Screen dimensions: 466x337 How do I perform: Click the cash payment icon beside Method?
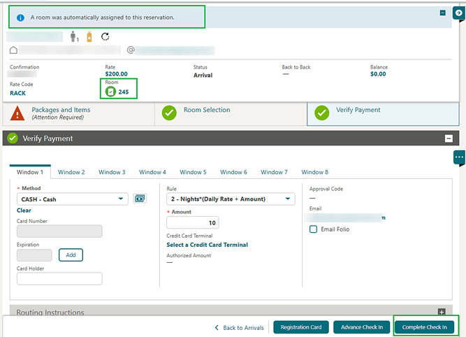[x=140, y=199]
